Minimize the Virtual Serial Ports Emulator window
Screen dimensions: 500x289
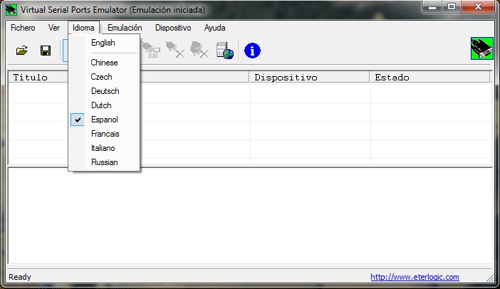432,6
